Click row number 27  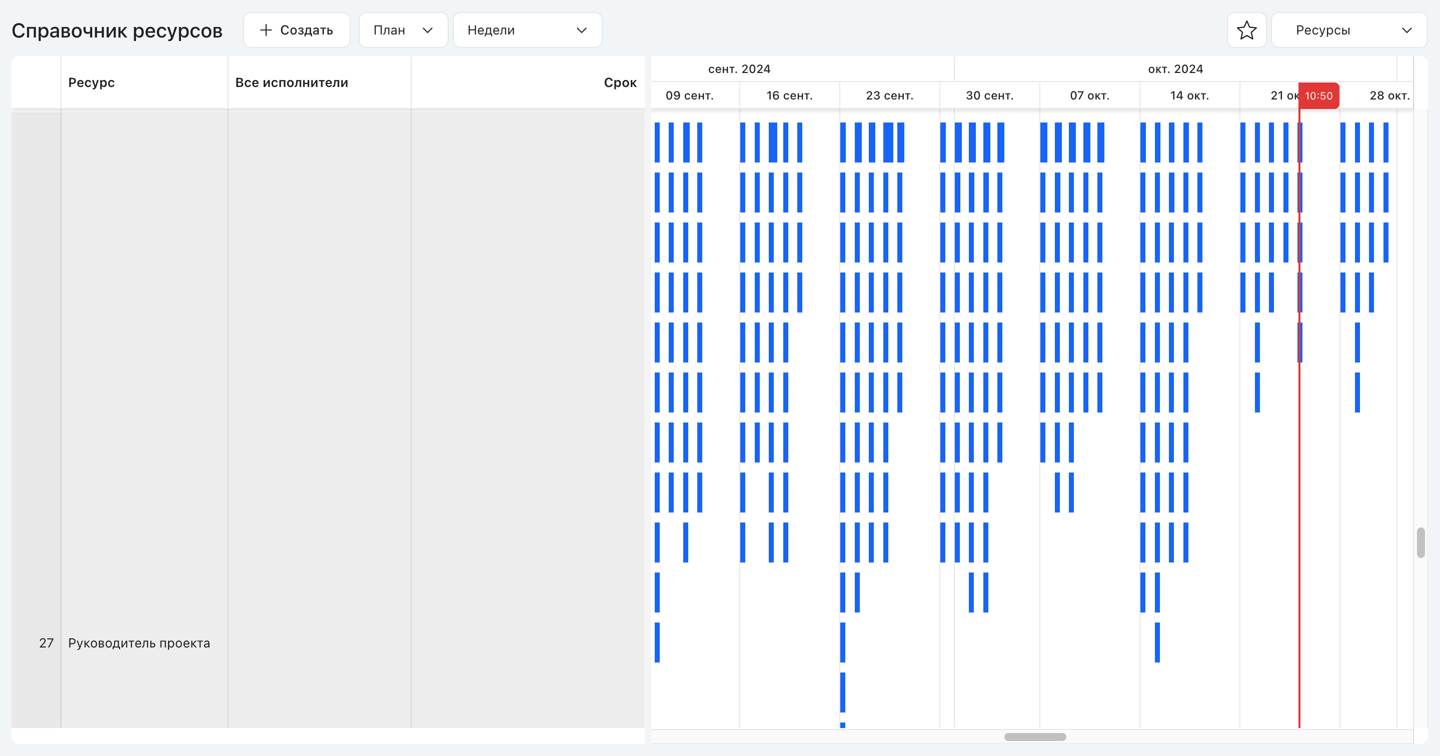click(x=47, y=643)
